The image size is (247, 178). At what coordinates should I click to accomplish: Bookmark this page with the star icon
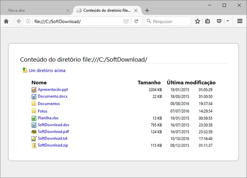point(197,21)
